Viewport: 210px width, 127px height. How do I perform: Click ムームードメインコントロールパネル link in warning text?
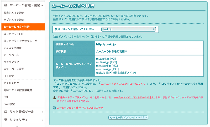(x=134, y=98)
